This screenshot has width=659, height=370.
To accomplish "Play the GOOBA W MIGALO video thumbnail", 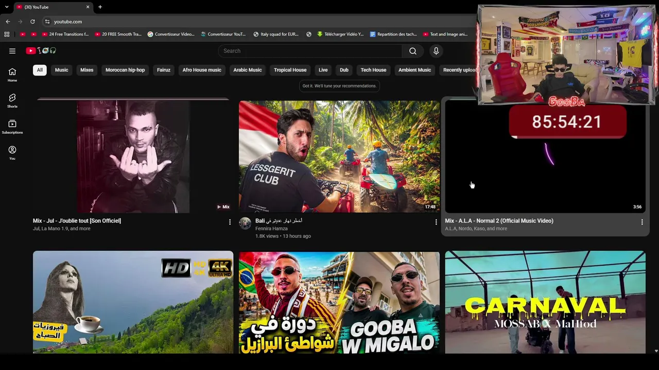I will pos(339,302).
